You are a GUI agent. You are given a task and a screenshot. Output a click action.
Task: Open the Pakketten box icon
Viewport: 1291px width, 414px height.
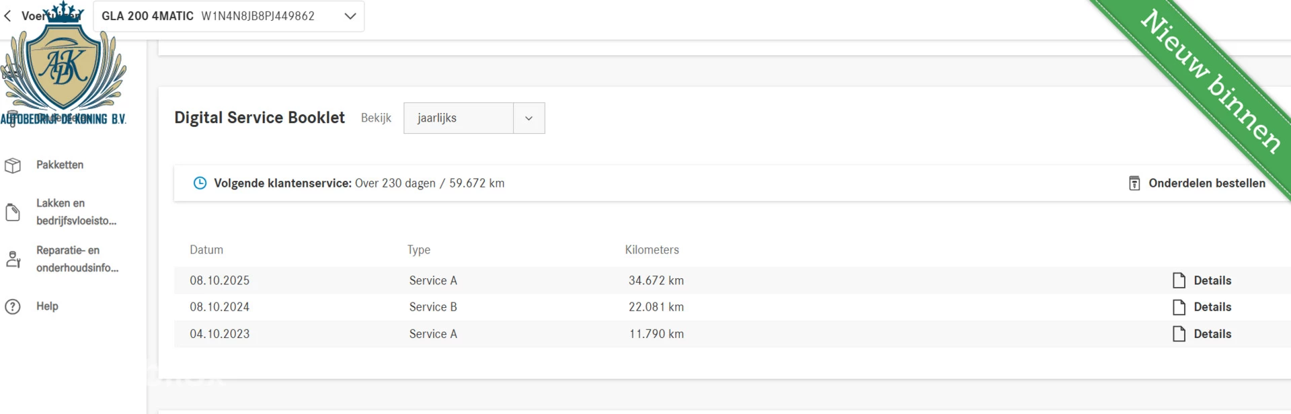pos(13,165)
